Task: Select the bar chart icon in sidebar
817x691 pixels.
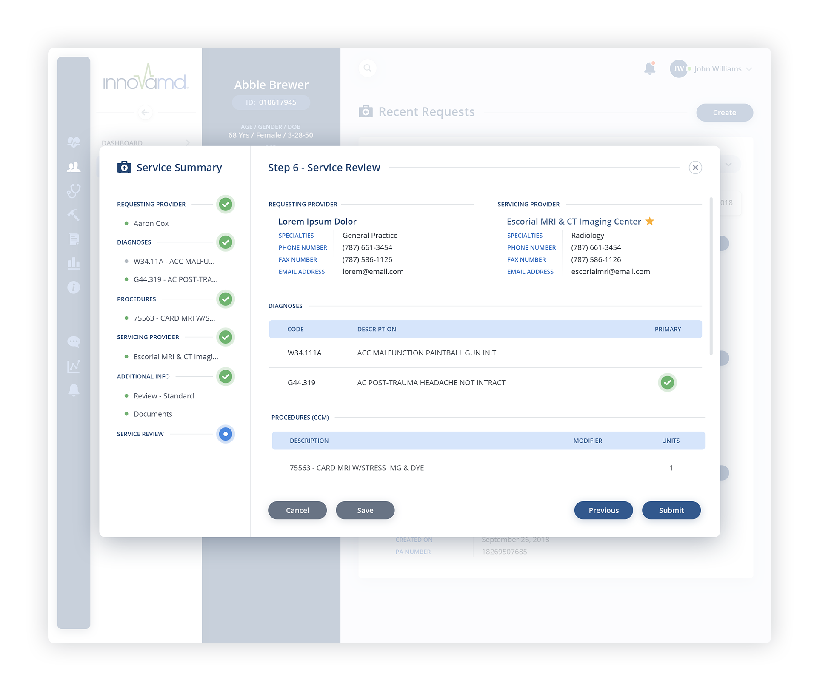Action: pos(74,263)
